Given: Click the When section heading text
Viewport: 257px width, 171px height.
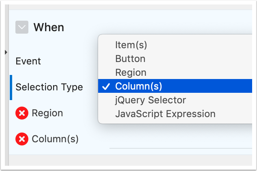Looking at the screenshot, I should [49, 28].
